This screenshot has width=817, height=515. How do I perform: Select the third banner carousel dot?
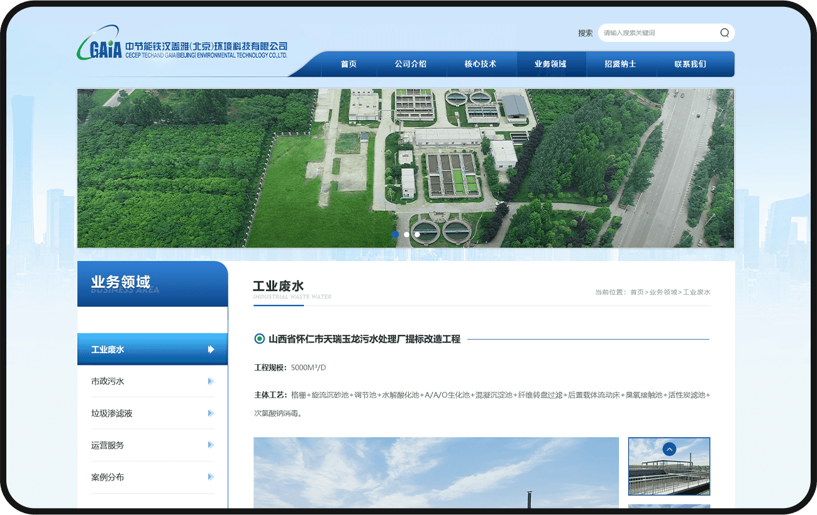(x=417, y=235)
